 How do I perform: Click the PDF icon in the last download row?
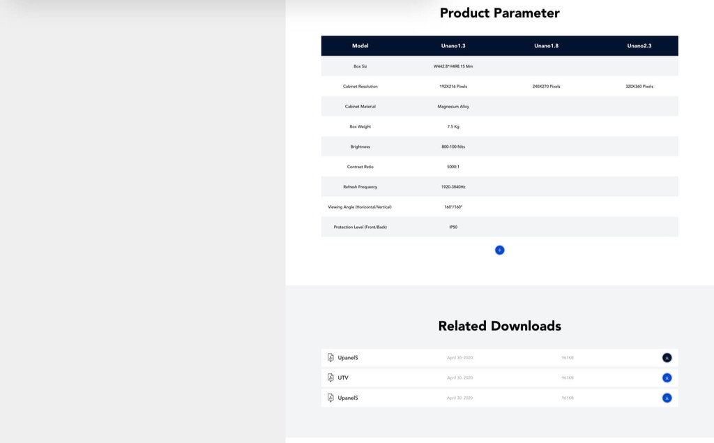[331, 398]
